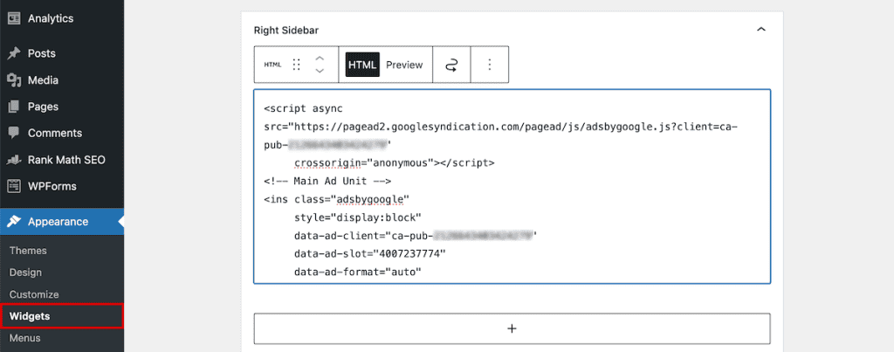The image size is (894, 352).
Task: Go to Themes submenu
Action: pos(28,251)
